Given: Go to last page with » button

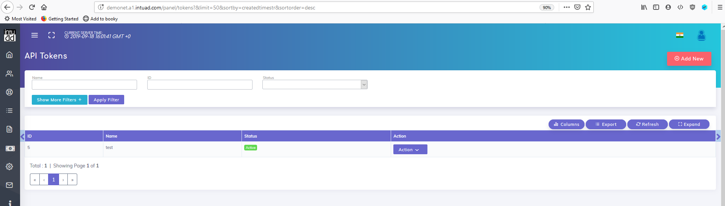Looking at the screenshot, I should 72,180.
